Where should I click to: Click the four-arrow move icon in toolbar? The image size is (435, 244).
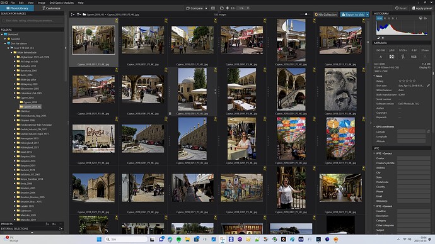point(227,8)
